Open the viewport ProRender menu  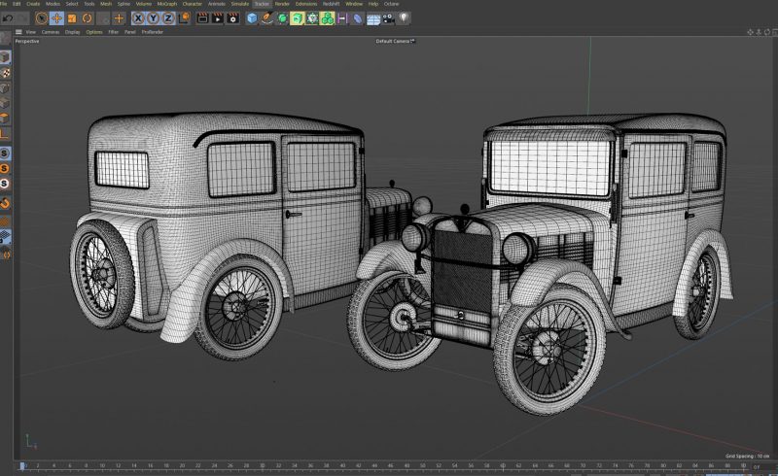point(153,32)
